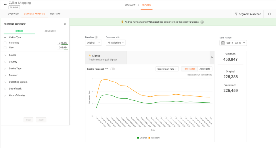Image resolution: width=276 pixels, height=148 pixels.
Task: Switch to the Advanced segment tab
Action: 50,31
